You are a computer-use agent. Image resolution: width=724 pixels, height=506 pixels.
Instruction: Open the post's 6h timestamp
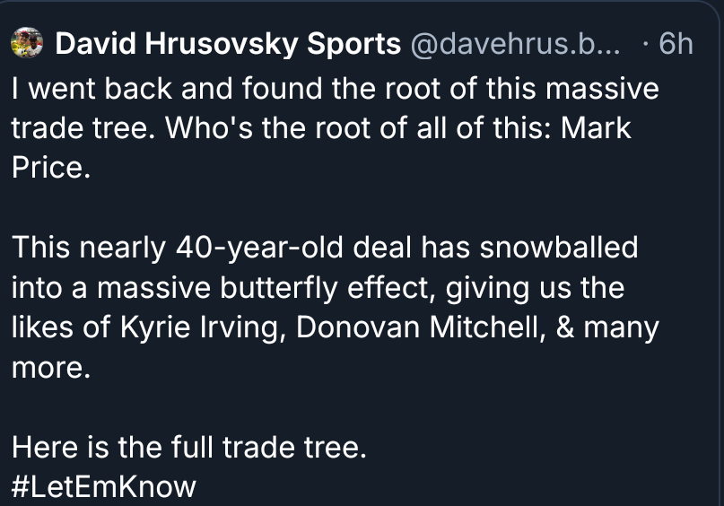[675, 43]
